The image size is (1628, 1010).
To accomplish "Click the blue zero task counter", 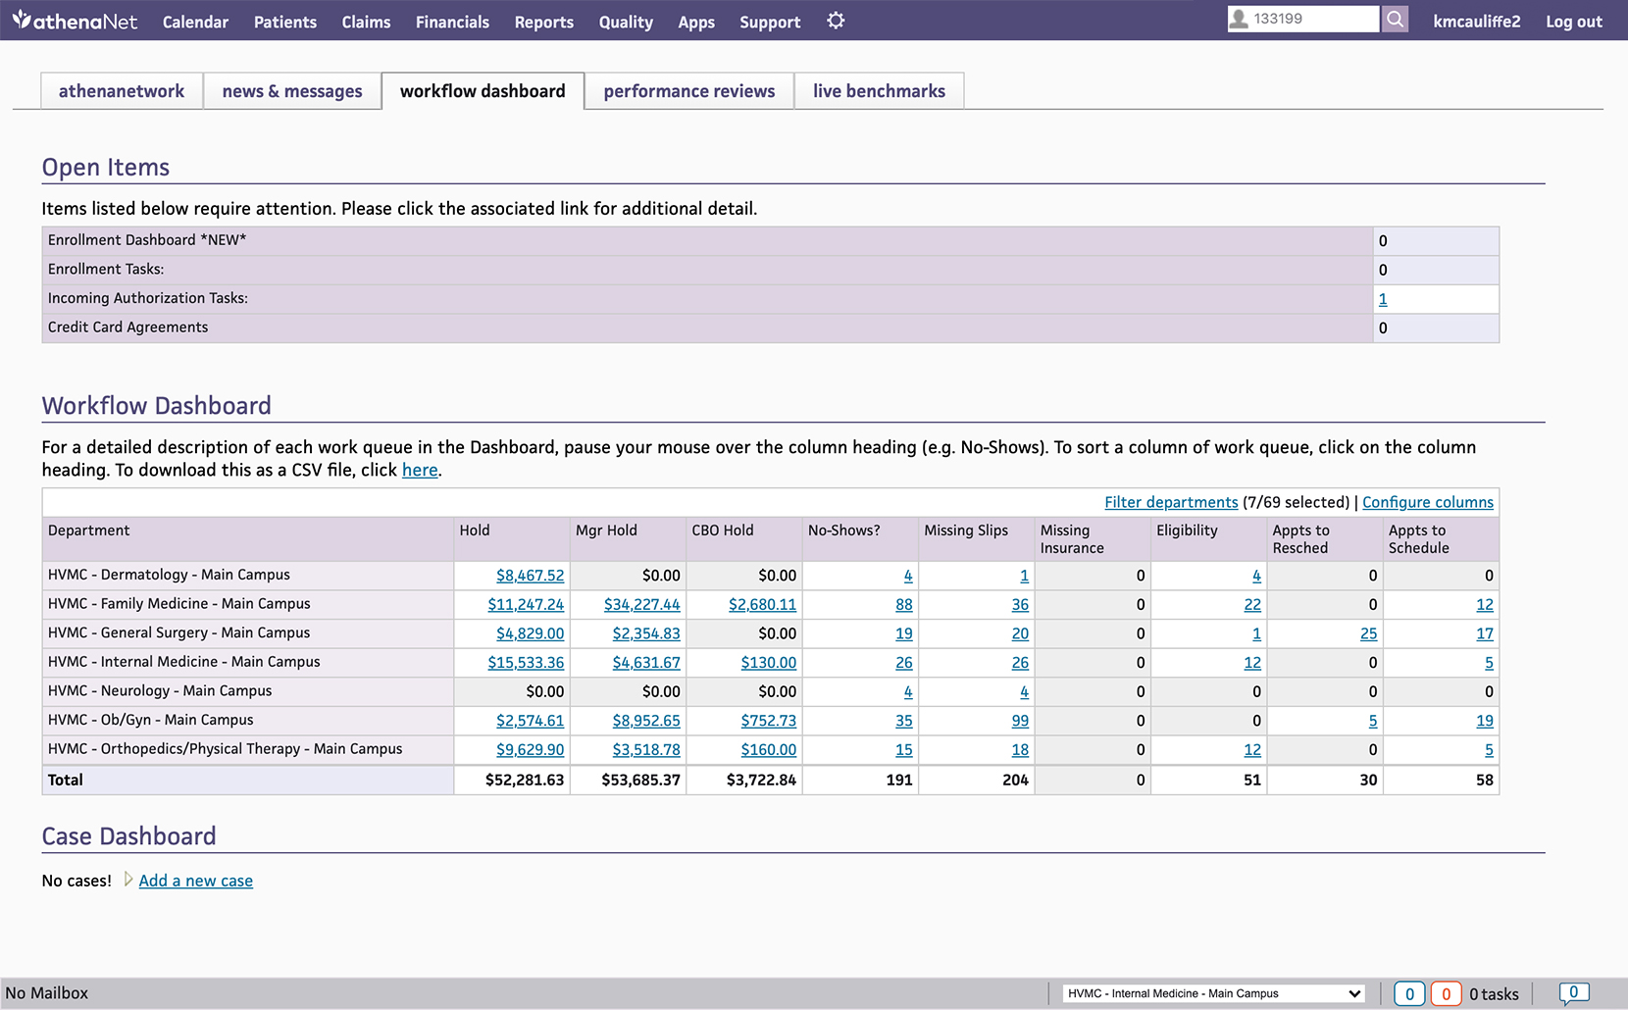I will coord(1409,993).
